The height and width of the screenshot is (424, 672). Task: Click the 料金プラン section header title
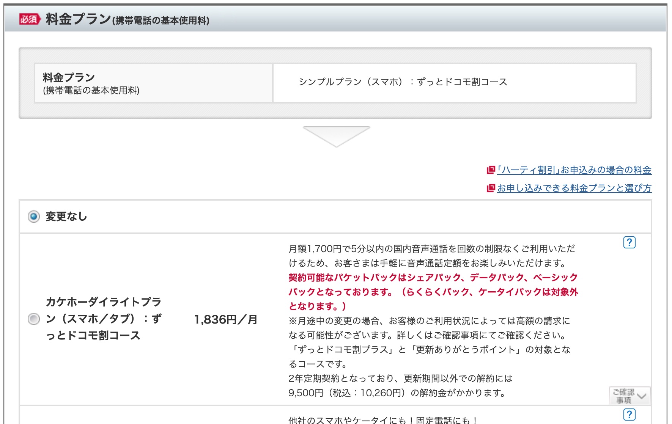point(127,19)
